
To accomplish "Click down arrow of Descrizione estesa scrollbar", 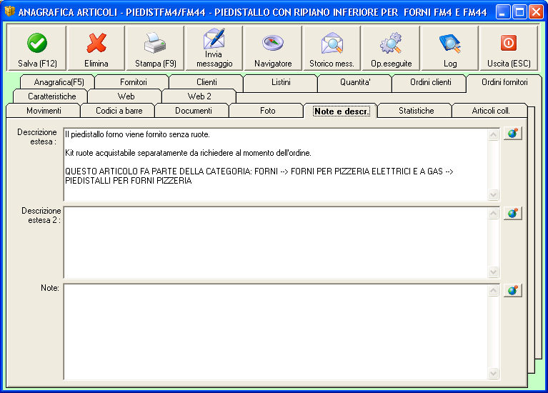I will [493, 194].
